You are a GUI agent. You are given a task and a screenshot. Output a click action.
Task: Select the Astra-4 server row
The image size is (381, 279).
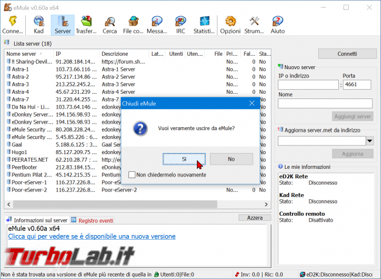tap(138, 91)
